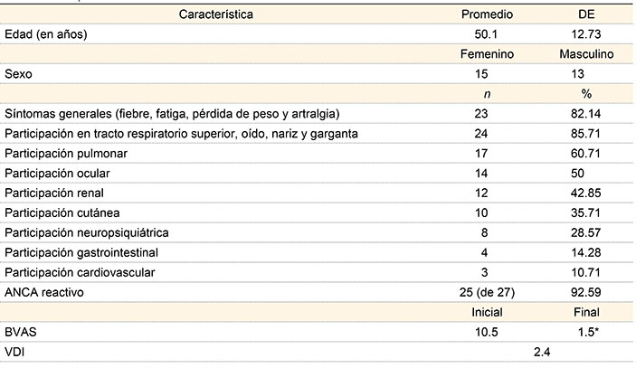Click the 'Promedio' column header
This screenshot has width=636, height=368.
point(487,15)
